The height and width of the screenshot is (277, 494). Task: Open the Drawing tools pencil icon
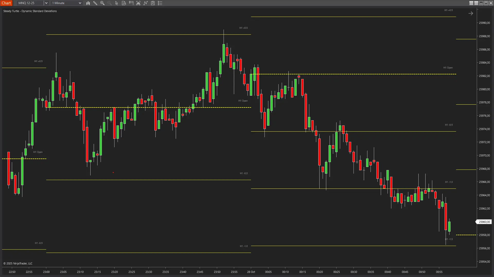coord(95,3)
